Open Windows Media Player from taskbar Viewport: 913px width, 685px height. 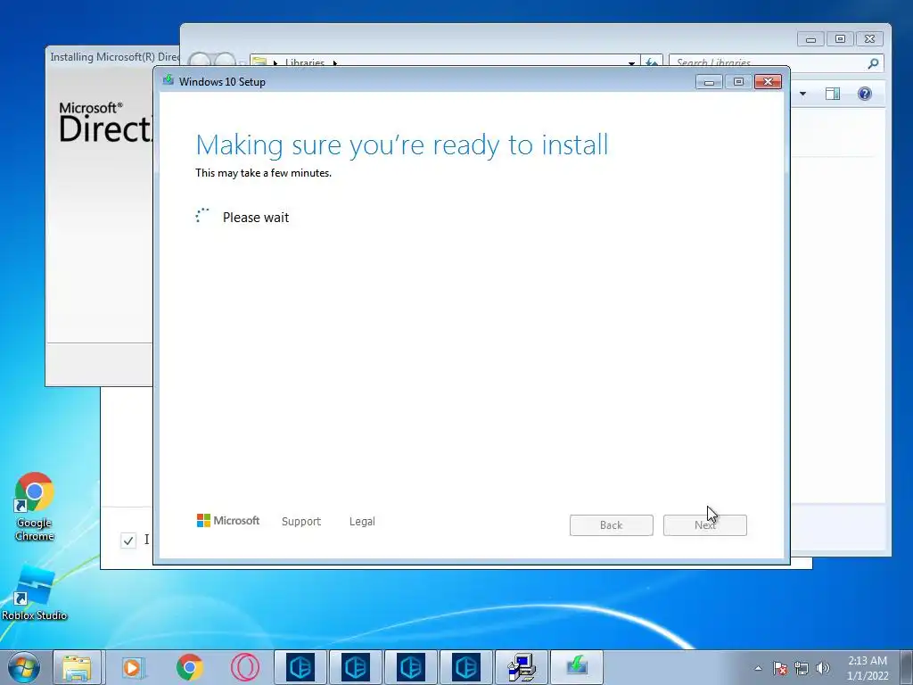point(133,667)
